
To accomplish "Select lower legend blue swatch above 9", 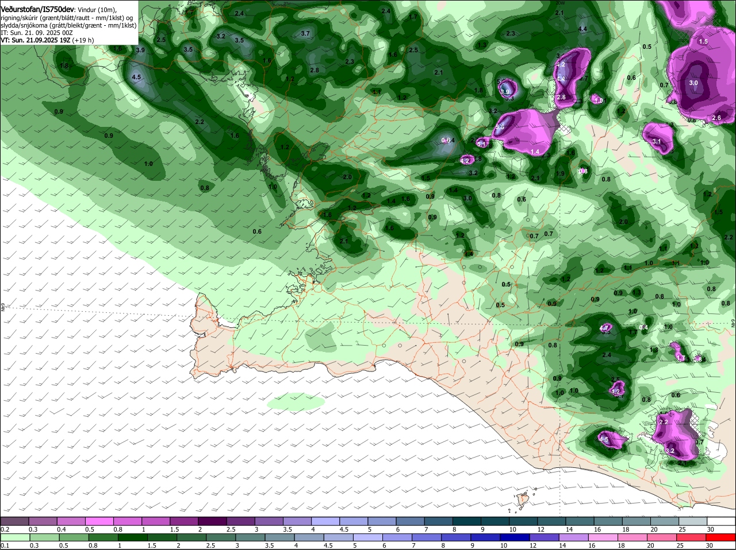I will (486, 537).
